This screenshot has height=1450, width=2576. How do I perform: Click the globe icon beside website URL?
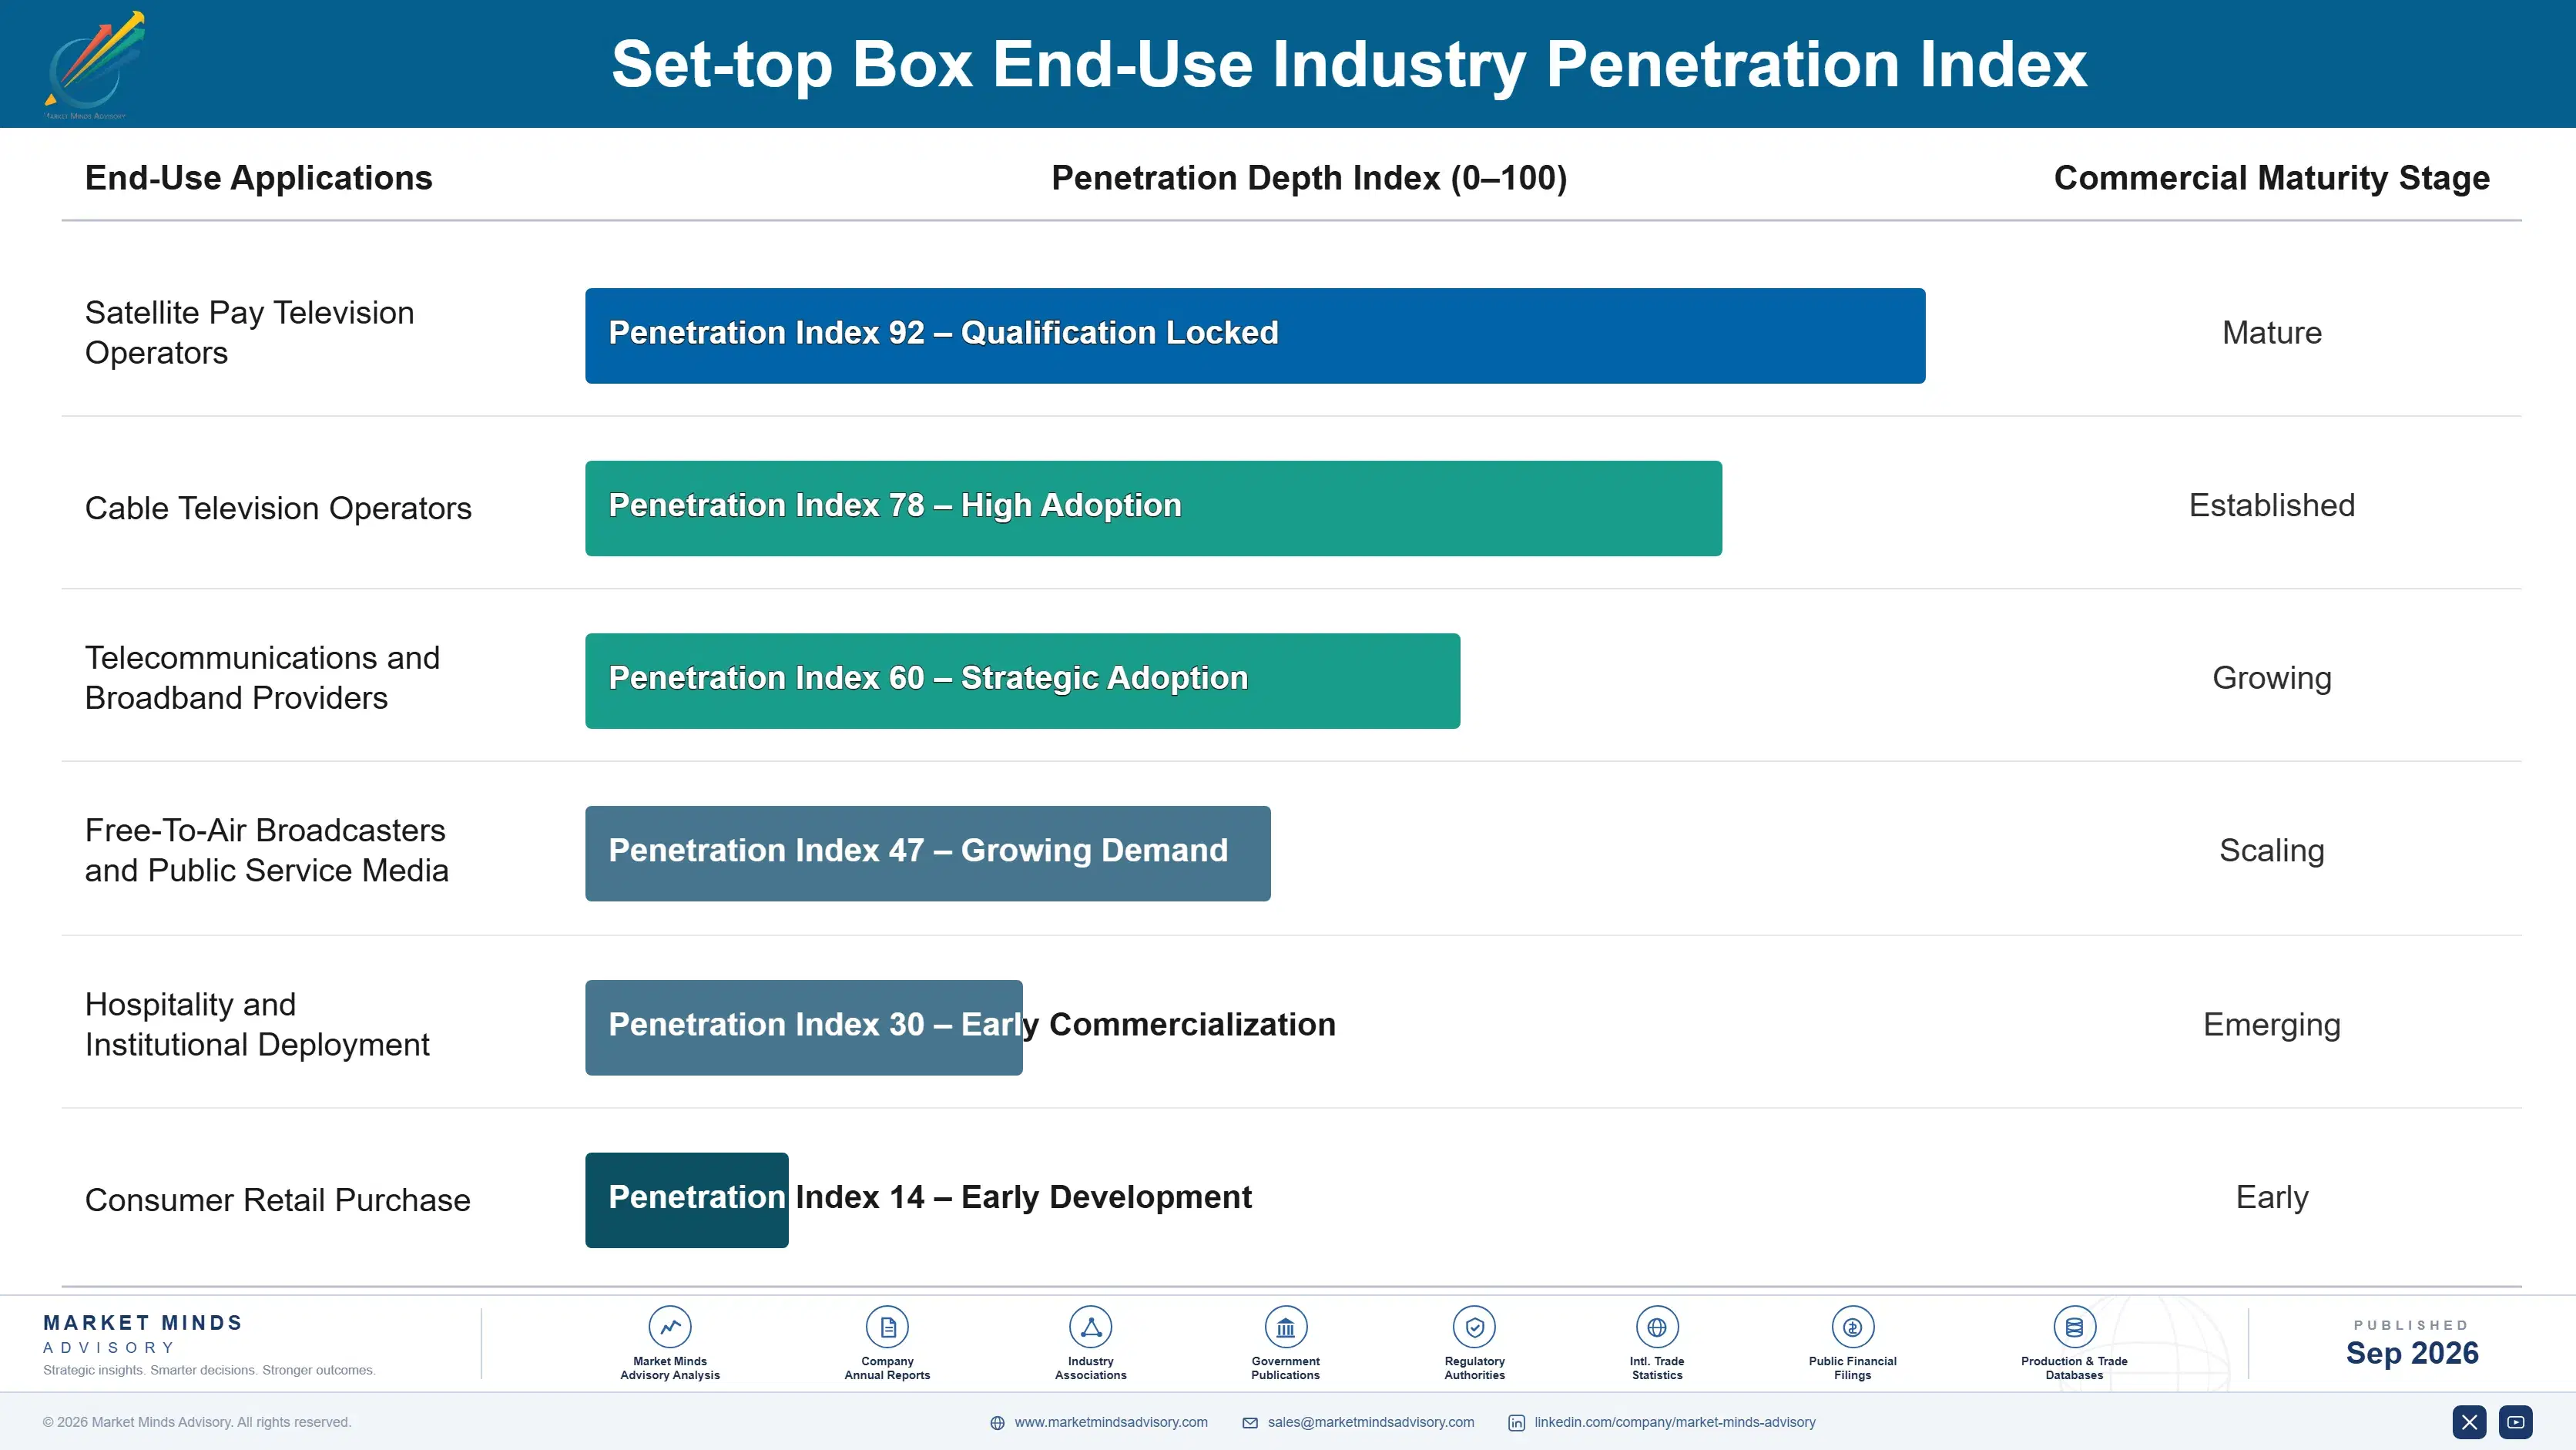(997, 1423)
